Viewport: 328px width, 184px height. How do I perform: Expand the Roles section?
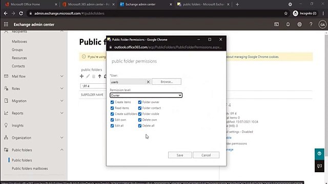pos(61,88)
